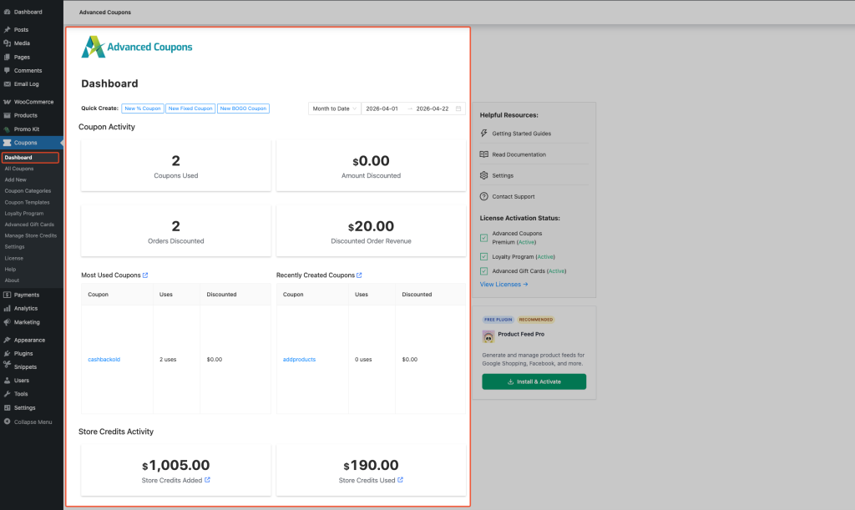Open About submenu item under Coupons

click(x=12, y=280)
